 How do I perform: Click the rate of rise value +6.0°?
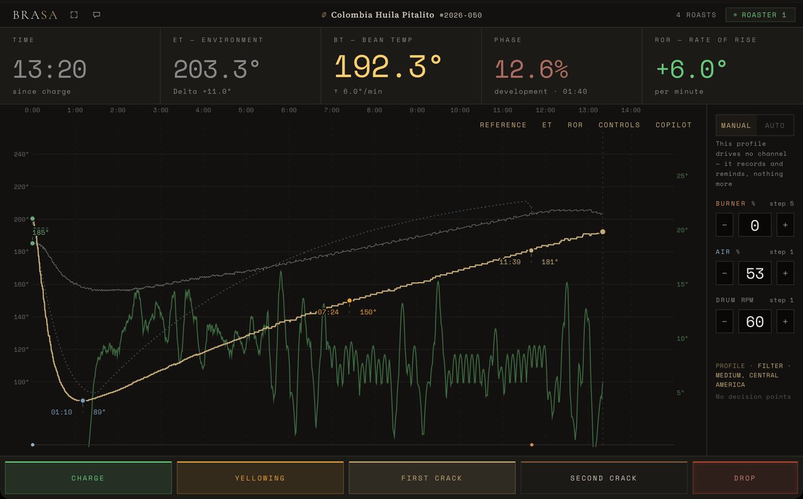click(x=692, y=69)
